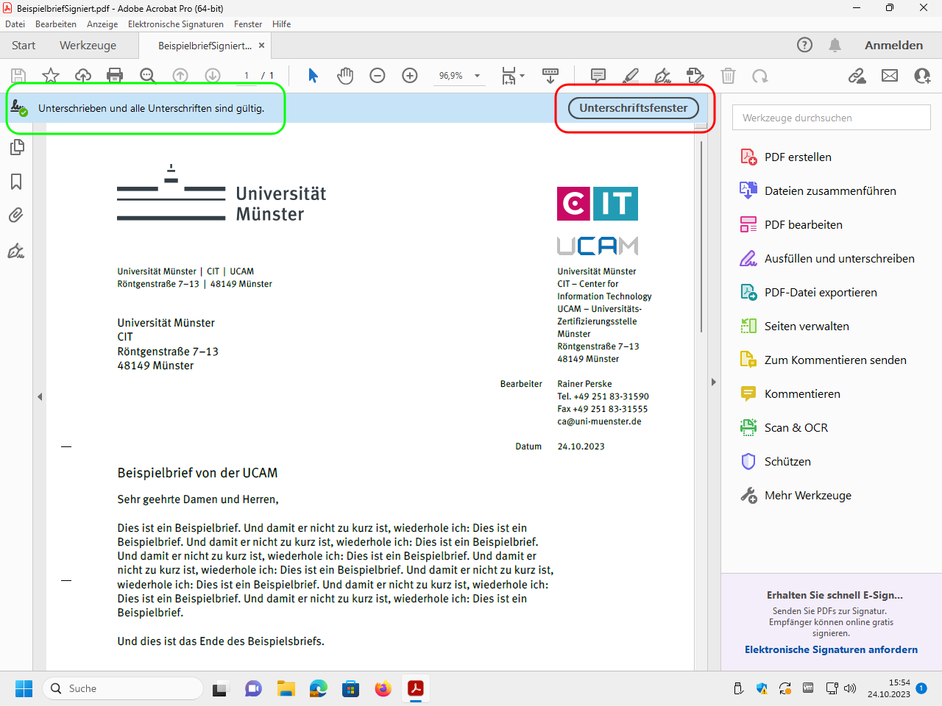Screen dimensions: 942x706
Task: Click the Unterschriftsfenster button
Action: point(633,108)
